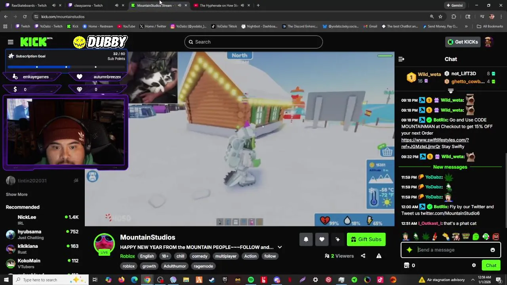507x285 pixels.
Task: Open the Home / Restream bookmark
Action: pos(98,27)
